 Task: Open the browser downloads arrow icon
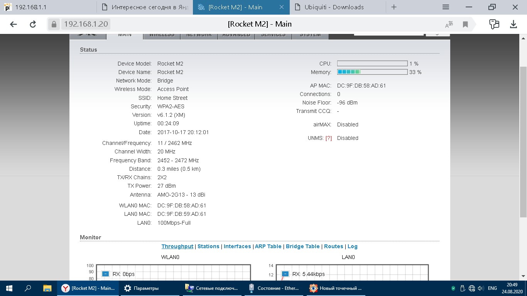click(x=513, y=24)
